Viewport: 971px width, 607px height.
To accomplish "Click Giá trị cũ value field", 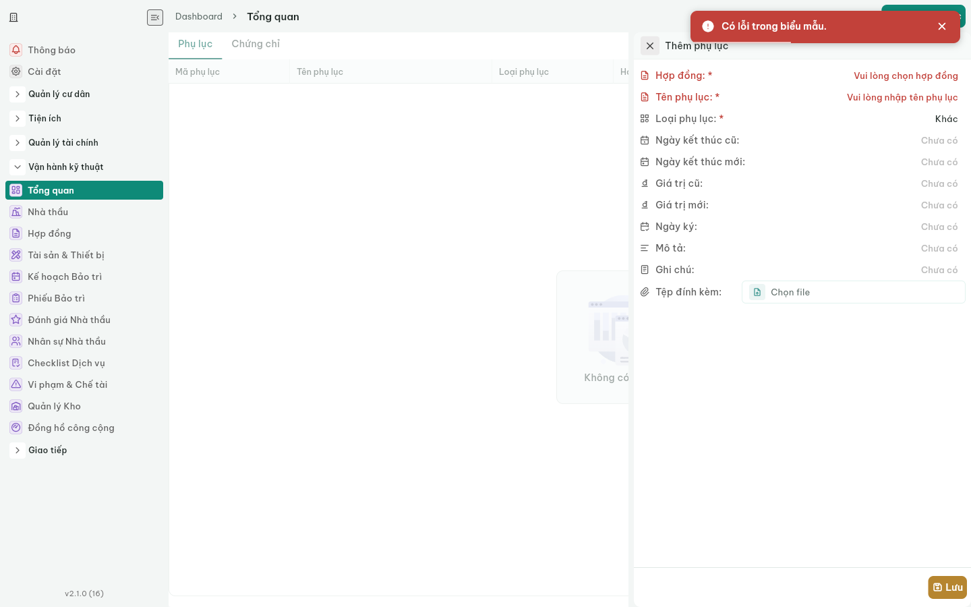I will point(939,183).
